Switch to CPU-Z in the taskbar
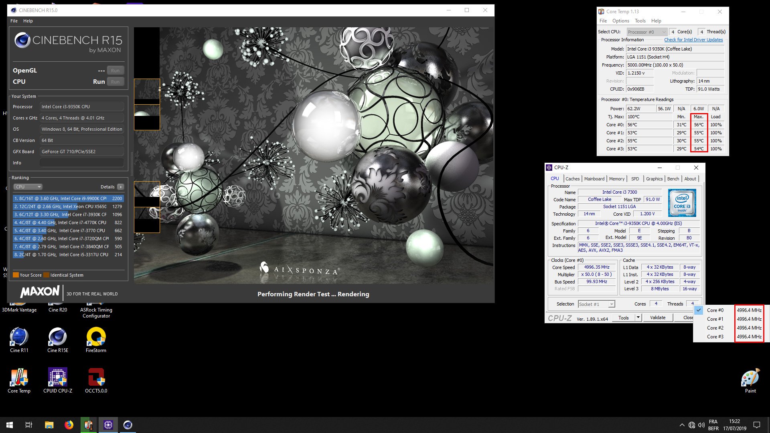The height and width of the screenshot is (433, 770). coord(108,425)
